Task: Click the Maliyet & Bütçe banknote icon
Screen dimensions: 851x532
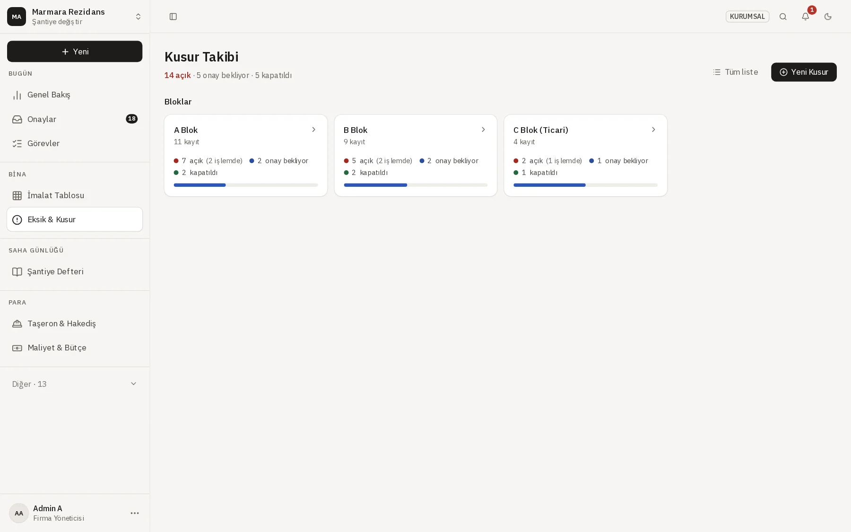Action: coord(17,348)
